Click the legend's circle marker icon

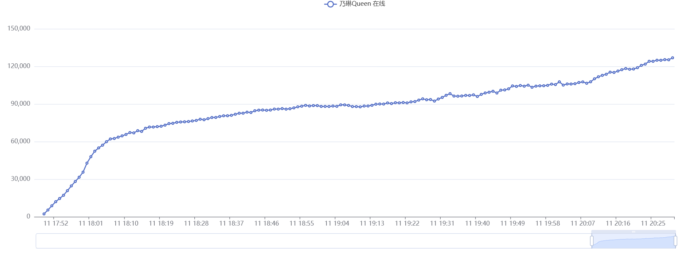coord(330,4)
